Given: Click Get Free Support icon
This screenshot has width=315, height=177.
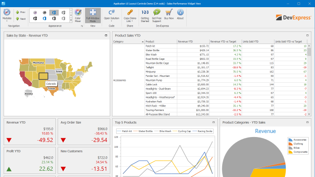Looking at the screenshot, I should [x=157, y=13].
